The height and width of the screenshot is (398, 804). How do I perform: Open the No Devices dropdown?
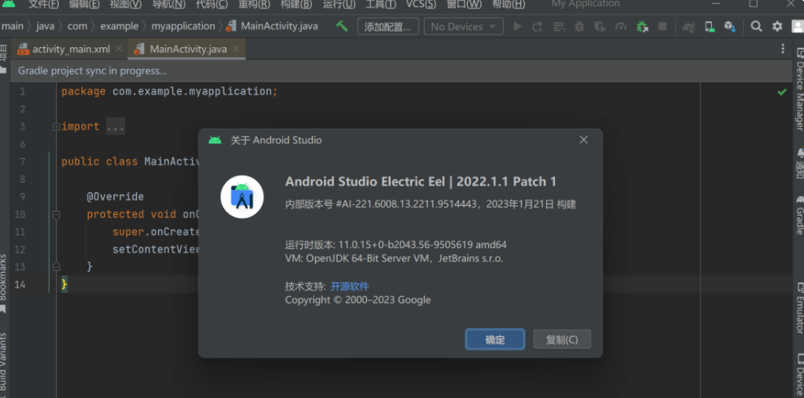pyautogui.click(x=463, y=27)
